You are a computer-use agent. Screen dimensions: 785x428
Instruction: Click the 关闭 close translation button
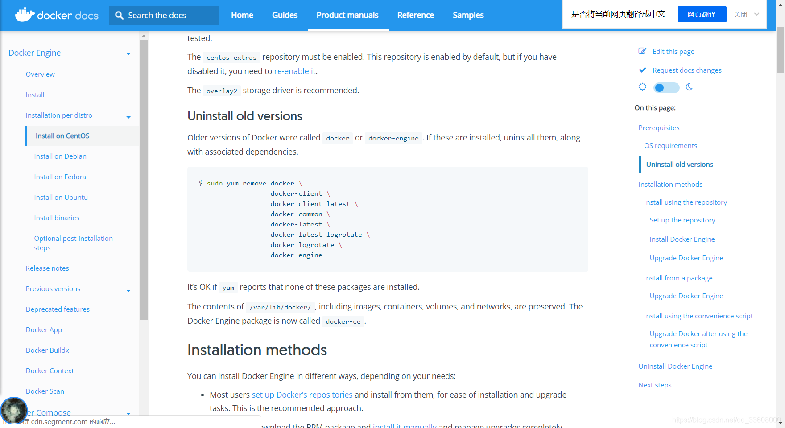tap(740, 14)
